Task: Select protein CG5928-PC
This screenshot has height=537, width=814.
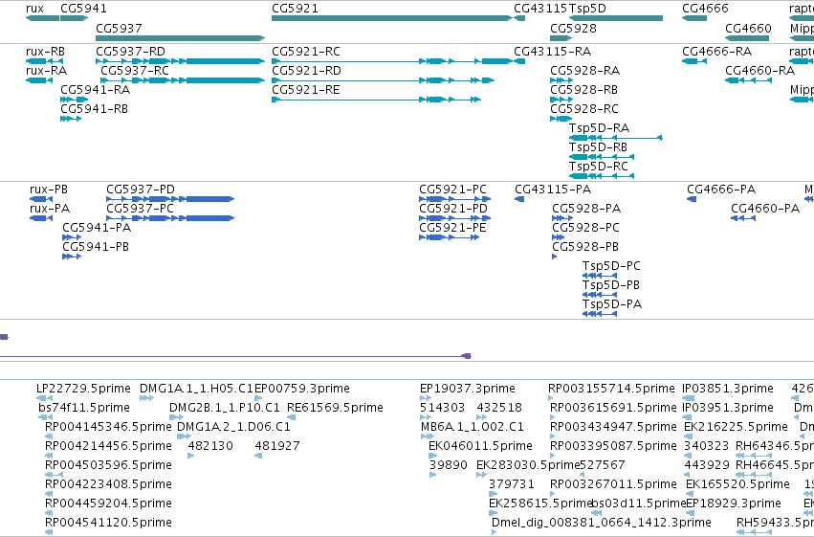Action: click(586, 228)
